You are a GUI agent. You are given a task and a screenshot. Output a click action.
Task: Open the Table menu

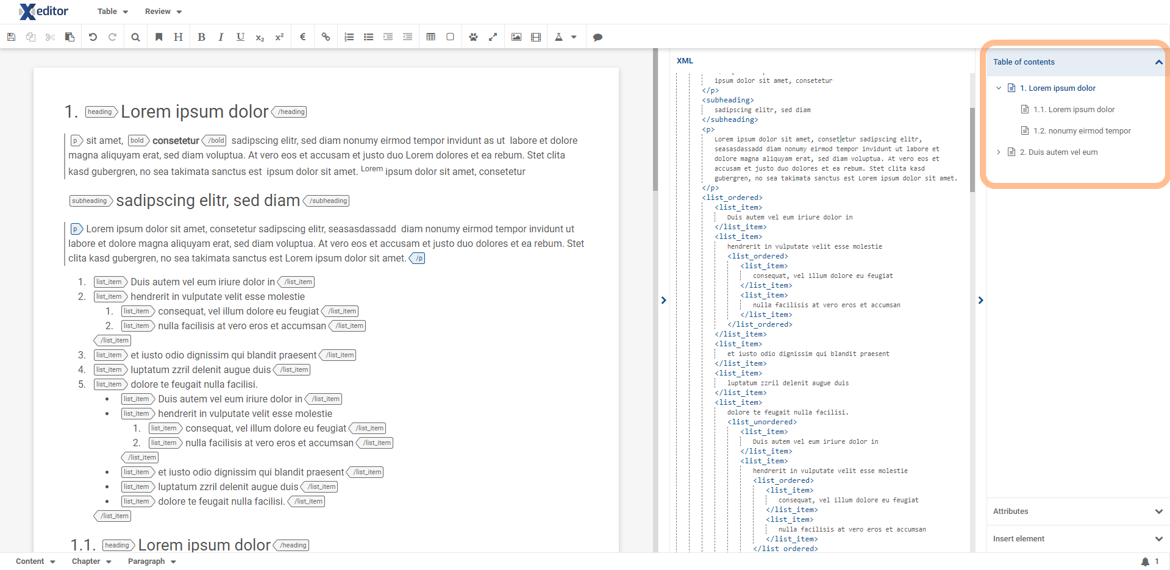113,12
